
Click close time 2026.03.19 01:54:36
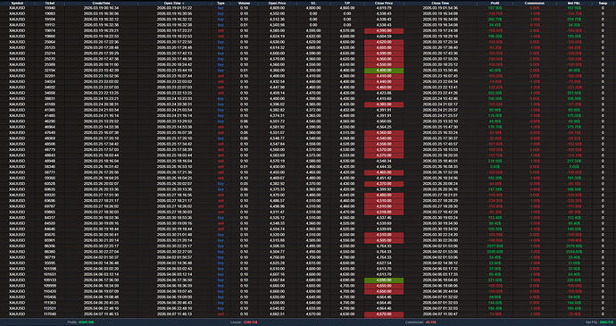tap(440, 7)
